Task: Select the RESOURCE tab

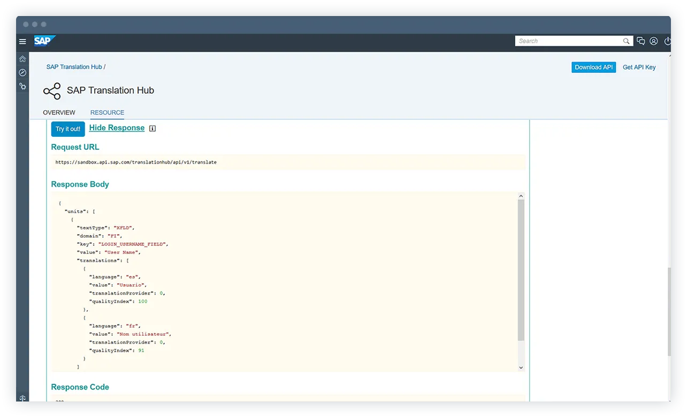Action: coord(107,113)
